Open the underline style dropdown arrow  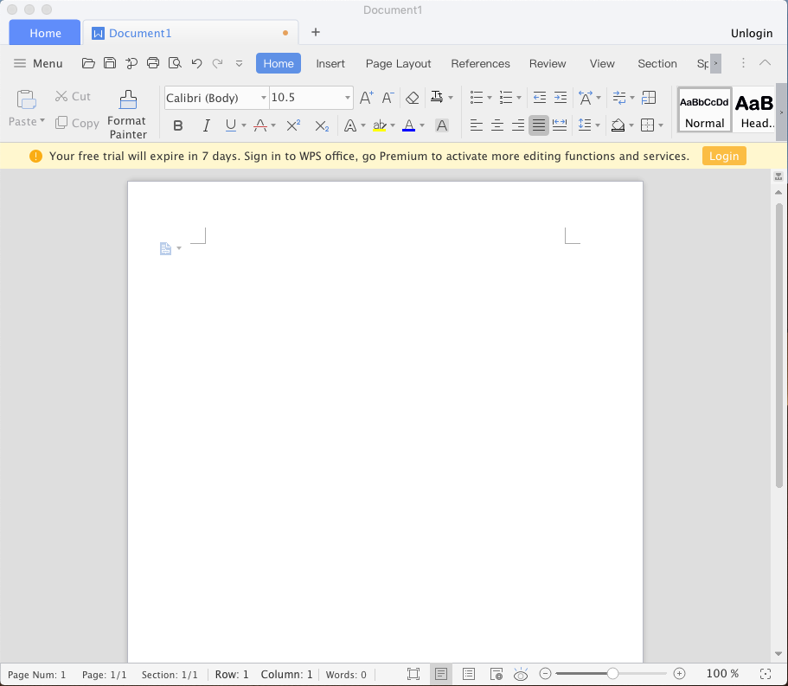(x=243, y=125)
